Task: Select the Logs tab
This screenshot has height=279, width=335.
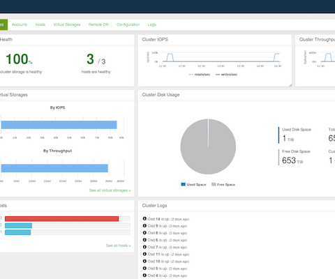Action: point(152,24)
